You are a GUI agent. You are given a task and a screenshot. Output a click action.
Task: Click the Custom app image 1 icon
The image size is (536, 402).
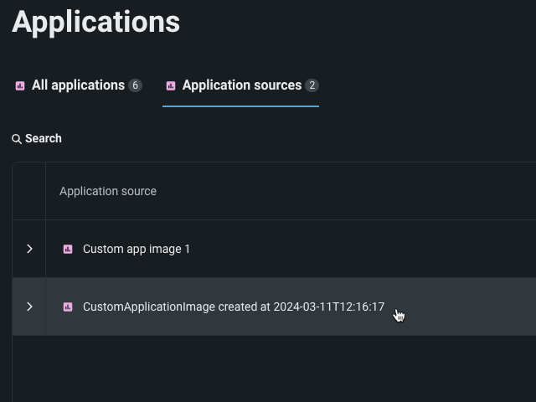click(68, 249)
